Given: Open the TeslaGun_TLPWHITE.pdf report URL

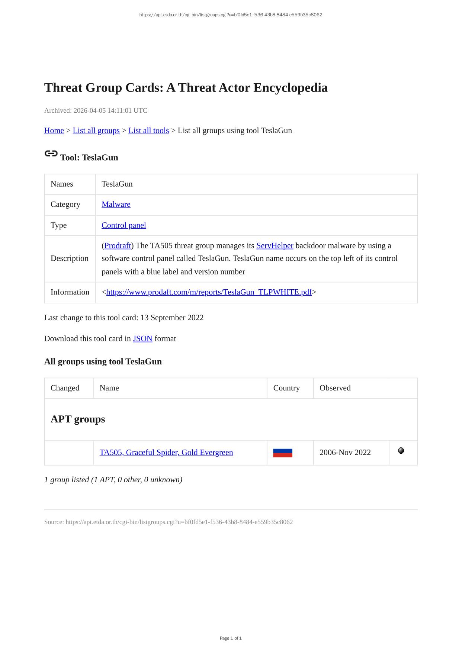Looking at the screenshot, I should coord(209,292).
